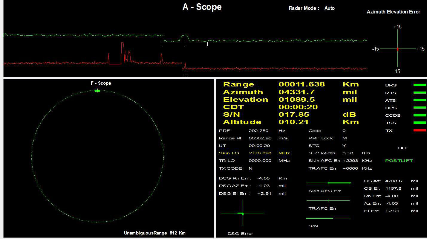The width and height of the screenshot is (427, 239).
Task: Click the S/N value 017.85
Action: pyautogui.click(x=294, y=114)
